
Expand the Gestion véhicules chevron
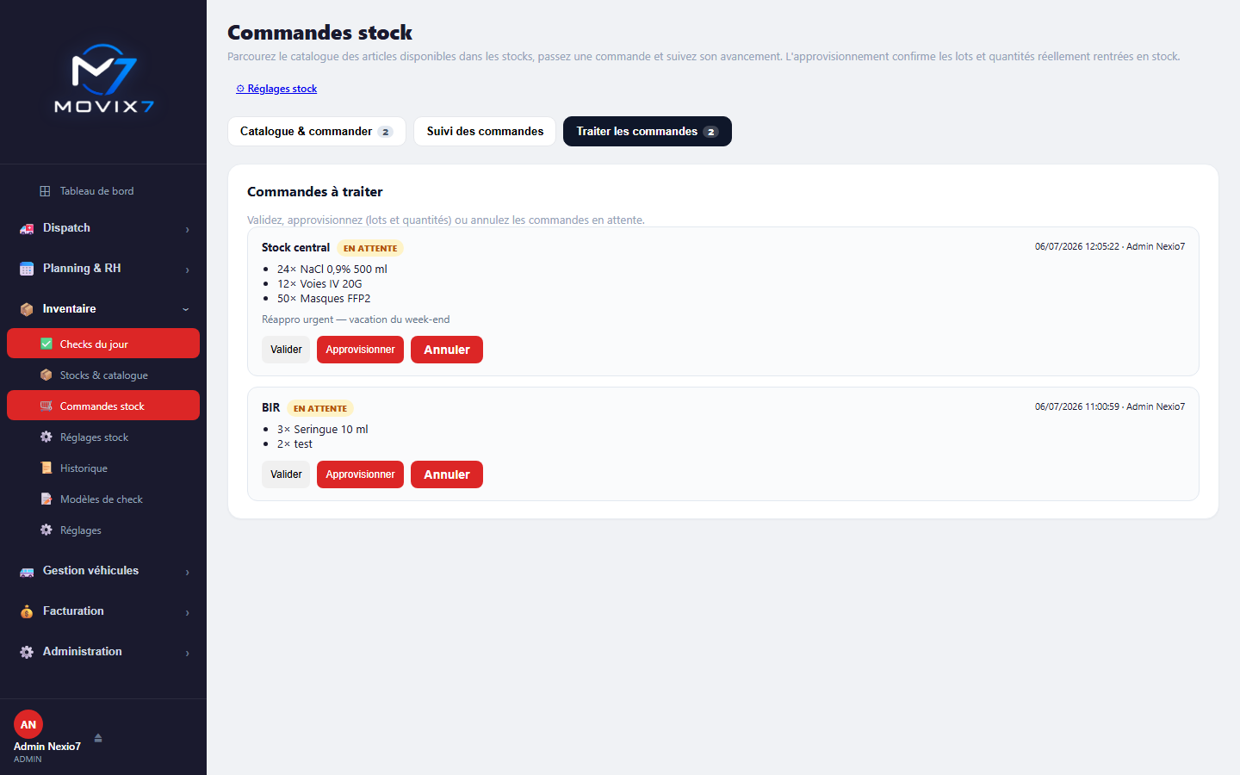pos(187,572)
